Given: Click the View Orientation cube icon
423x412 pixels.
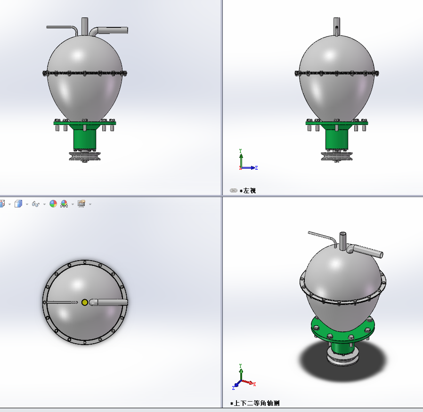Looking at the screenshot, I should (2, 204).
